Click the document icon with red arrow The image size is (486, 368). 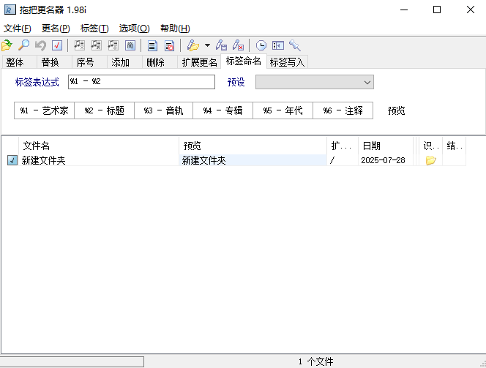click(x=169, y=45)
